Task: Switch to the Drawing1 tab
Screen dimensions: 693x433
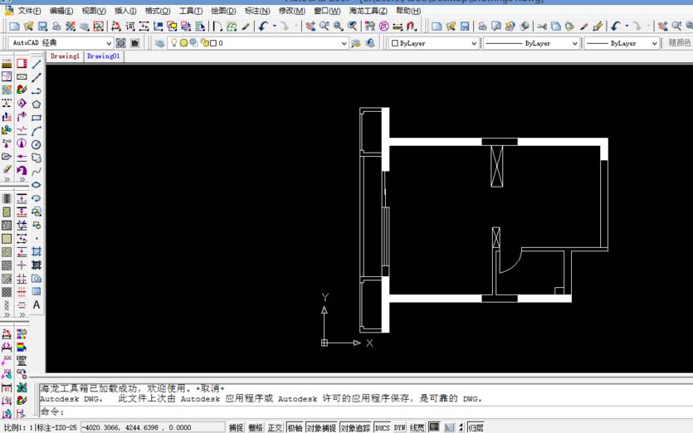Action: pyautogui.click(x=65, y=56)
